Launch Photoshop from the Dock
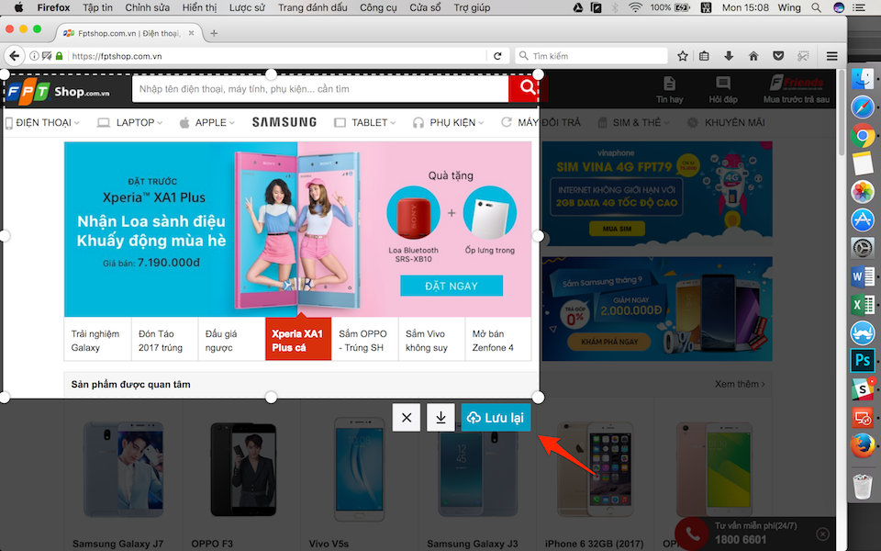881x551 pixels. (863, 360)
